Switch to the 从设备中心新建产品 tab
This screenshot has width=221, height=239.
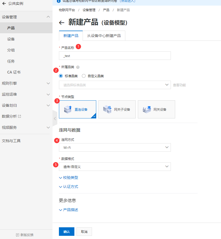click(104, 35)
